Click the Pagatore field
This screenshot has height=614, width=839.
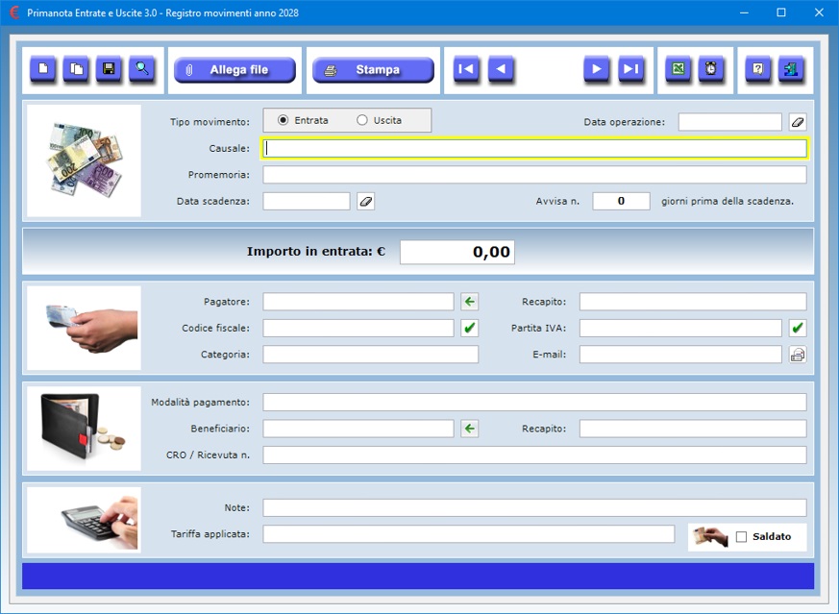click(358, 302)
